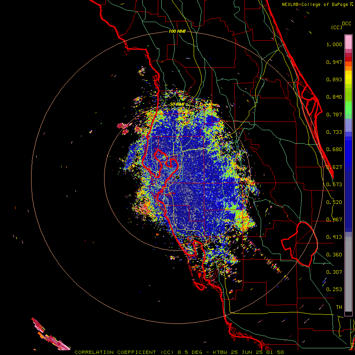
Task: Click the 0.520 scale value
Action: pyautogui.click(x=334, y=202)
